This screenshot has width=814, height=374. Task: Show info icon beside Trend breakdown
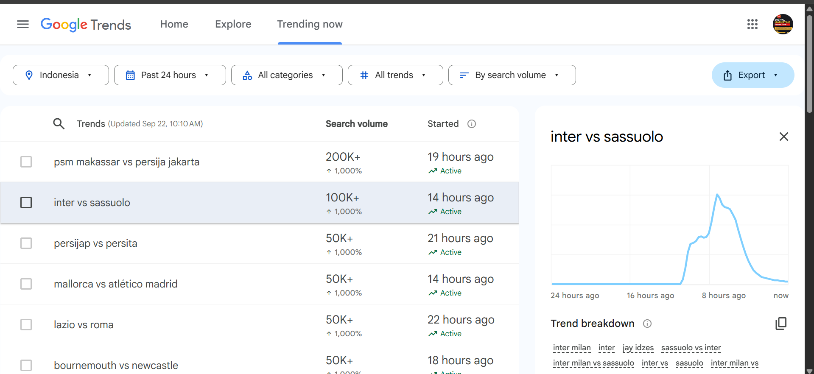tap(647, 324)
